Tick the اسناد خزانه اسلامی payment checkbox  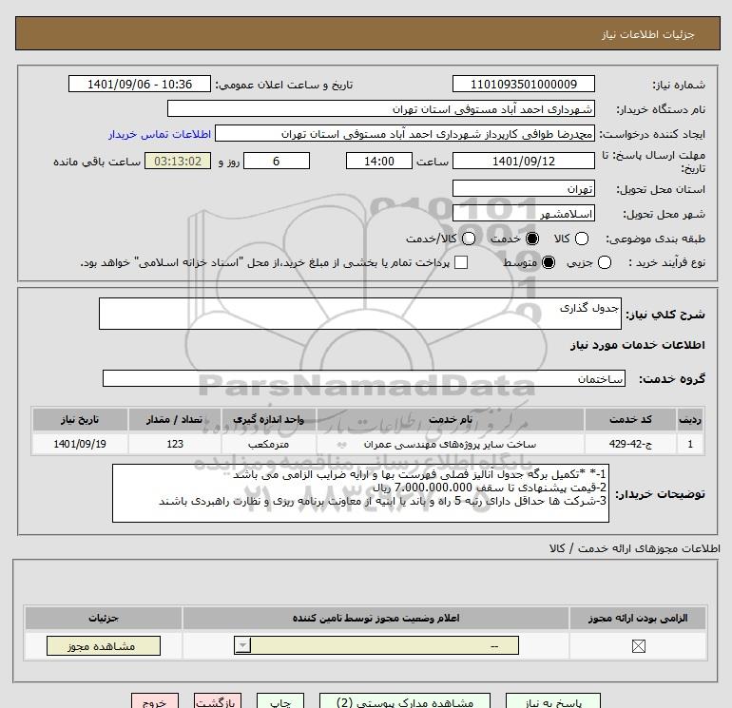(x=461, y=262)
